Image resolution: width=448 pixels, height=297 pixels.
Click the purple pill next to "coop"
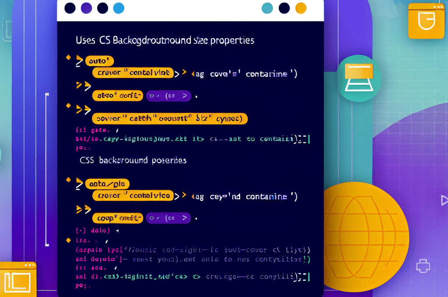point(168,218)
